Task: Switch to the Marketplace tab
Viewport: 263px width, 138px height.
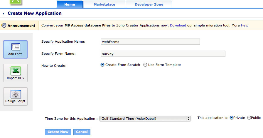Action: 104,4
